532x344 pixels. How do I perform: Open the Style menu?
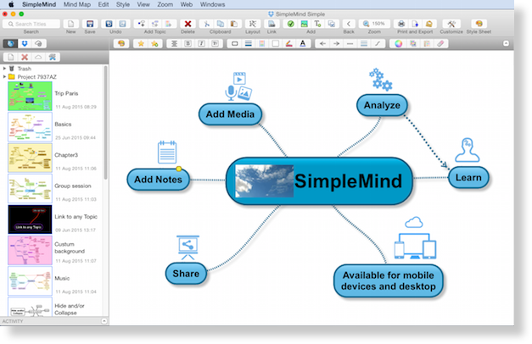[122, 4]
